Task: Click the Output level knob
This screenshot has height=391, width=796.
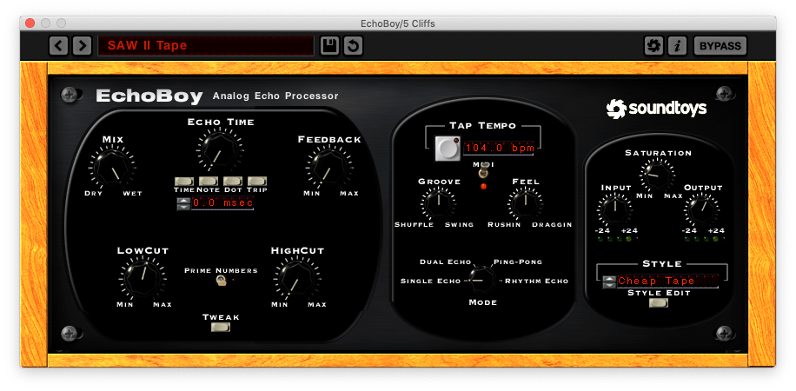Action: (700, 209)
